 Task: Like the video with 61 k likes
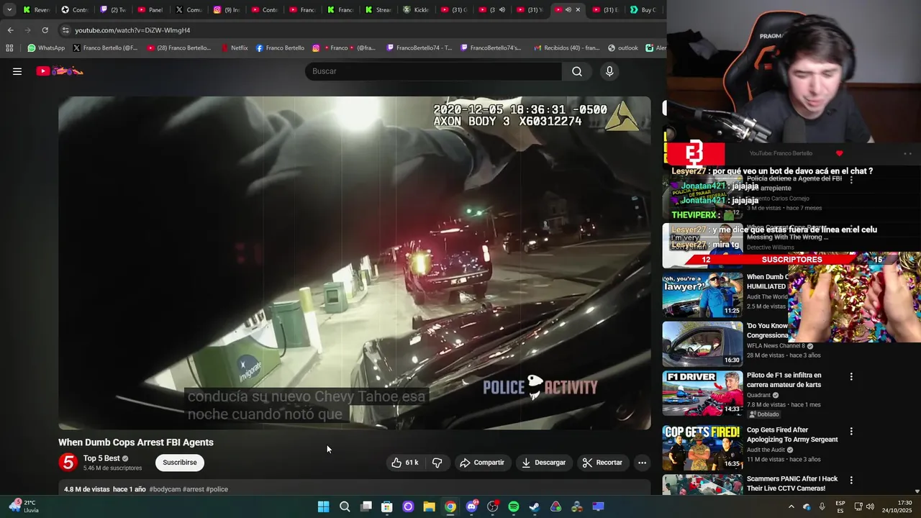coord(405,463)
